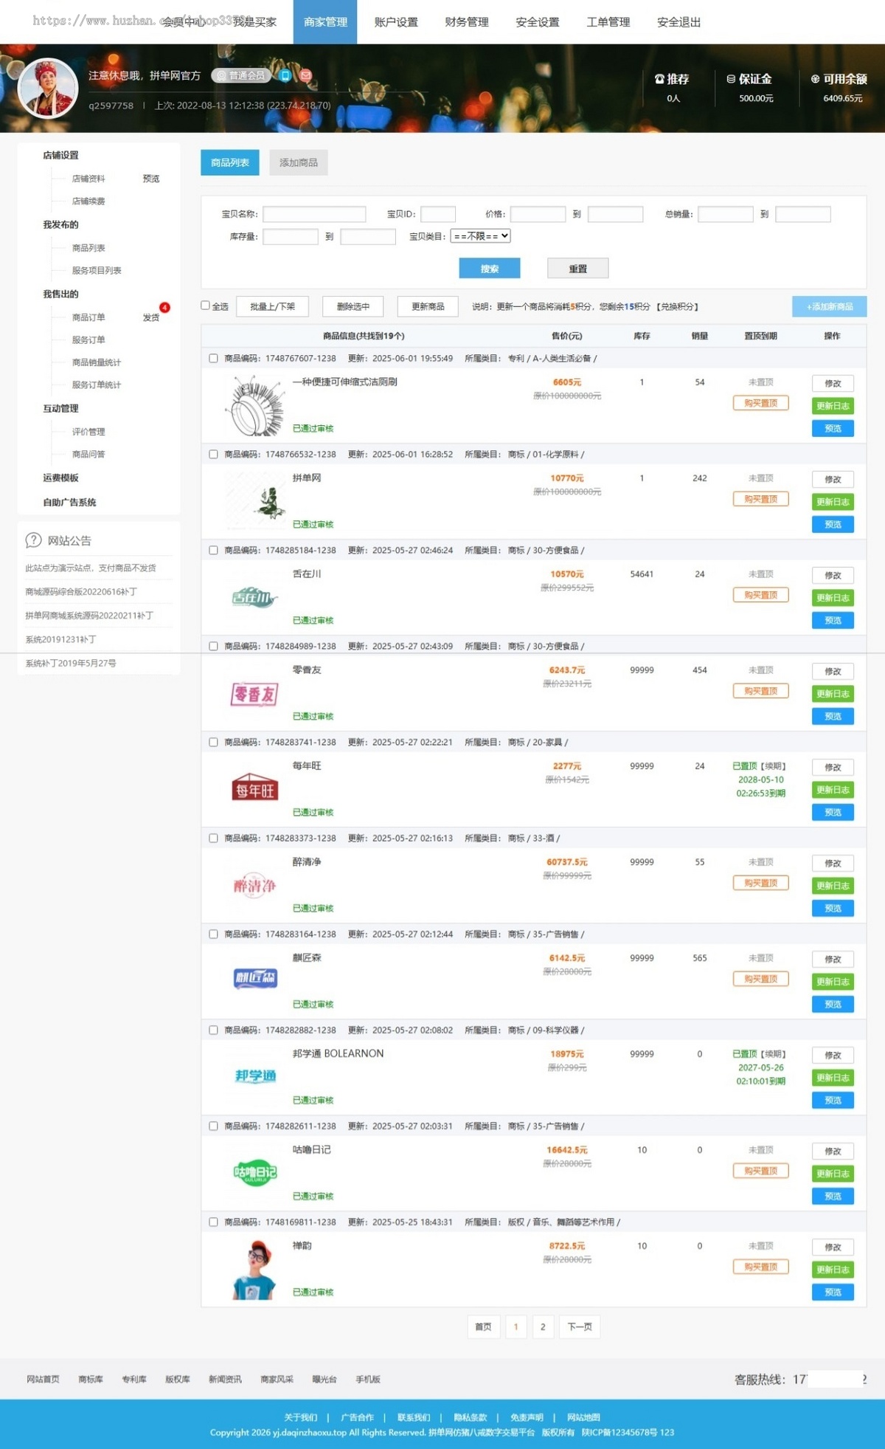Open the 宝贝类目 category dropdown
885x1449 pixels.
[x=481, y=236]
